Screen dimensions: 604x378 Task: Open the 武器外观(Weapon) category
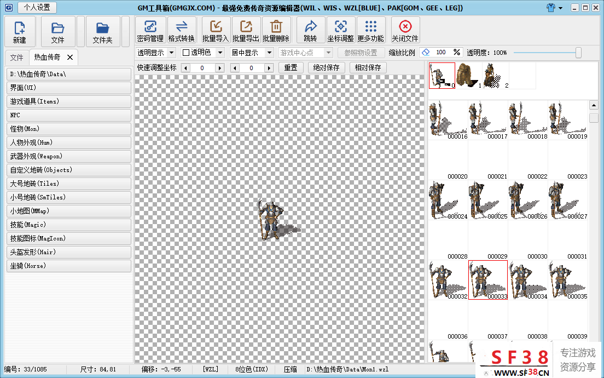(x=69, y=156)
